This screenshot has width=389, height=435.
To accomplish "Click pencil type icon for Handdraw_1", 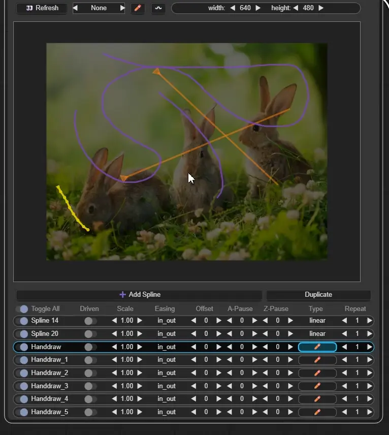I will 317,360.
